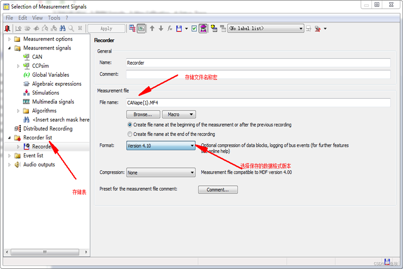Click the move down arrow icon
The image size is (403, 269).
point(161,28)
